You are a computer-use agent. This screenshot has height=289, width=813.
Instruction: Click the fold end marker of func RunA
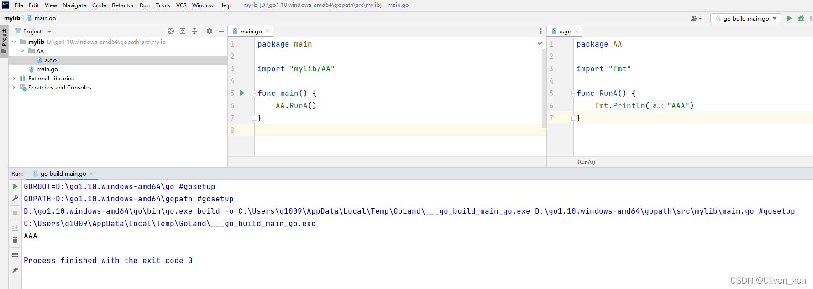pyautogui.click(x=573, y=118)
